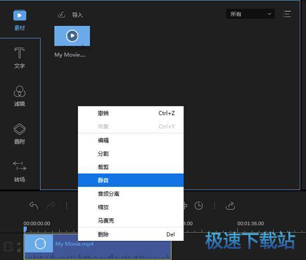This screenshot has width=306, height=260.
Task: Click the clock duration icon
Action: (198, 206)
